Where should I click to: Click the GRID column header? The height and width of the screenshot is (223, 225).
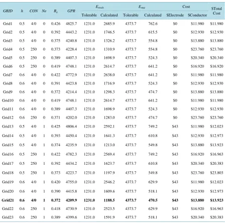click(x=8, y=11)
